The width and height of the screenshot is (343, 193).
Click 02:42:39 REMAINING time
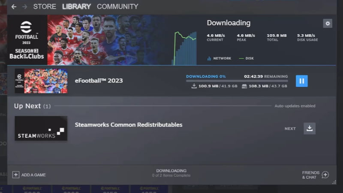point(266,77)
